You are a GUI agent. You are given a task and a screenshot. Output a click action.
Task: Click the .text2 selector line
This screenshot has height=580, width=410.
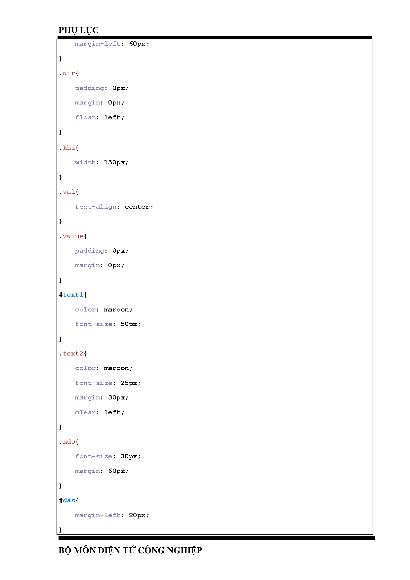tap(73, 353)
